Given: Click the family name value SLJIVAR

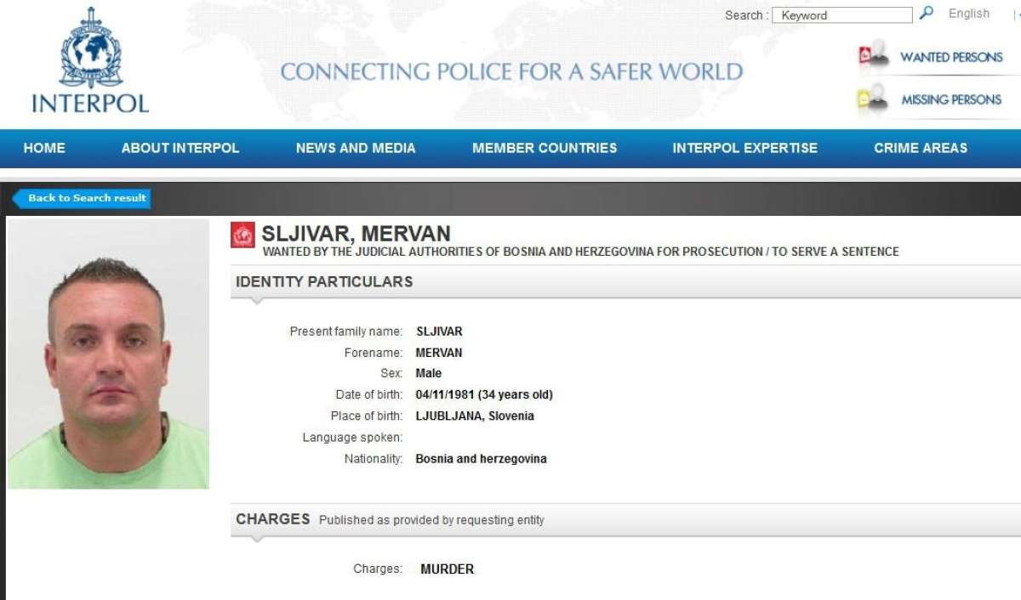Looking at the screenshot, I should click(x=439, y=331).
